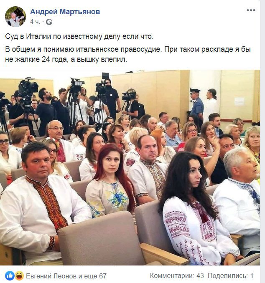Open the 4 ч. post timestamp
The width and height of the screenshot is (265, 283).
35,22
